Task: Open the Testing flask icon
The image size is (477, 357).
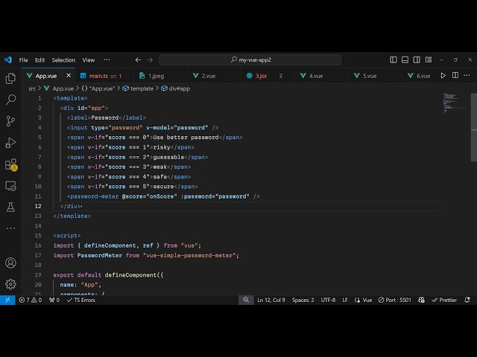Action: (10, 207)
